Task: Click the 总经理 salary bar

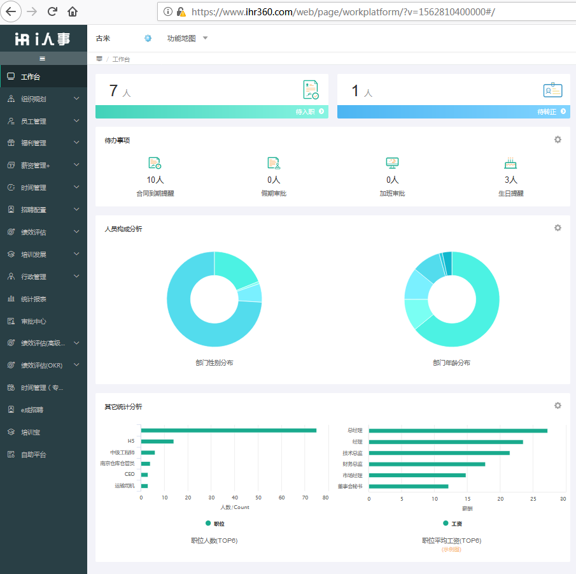Action: [x=458, y=431]
